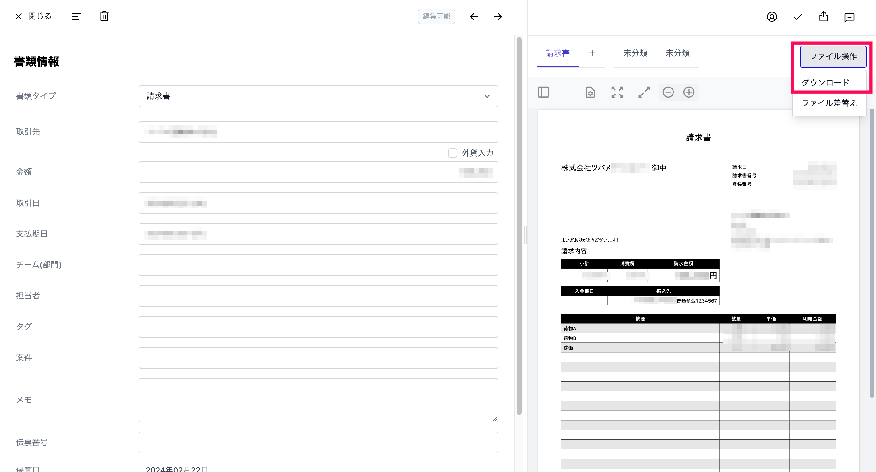Open the document settings icon above the preview
876x472 pixels.
point(590,92)
